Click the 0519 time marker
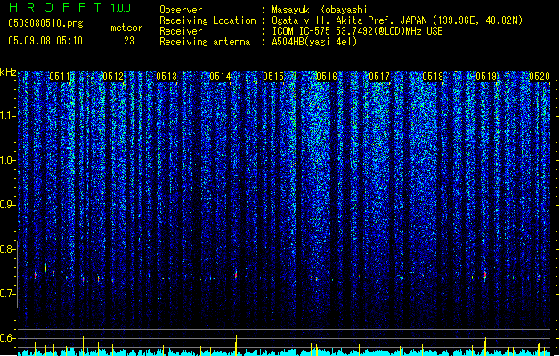The height and width of the screenshot is (356, 560). (486, 77)
